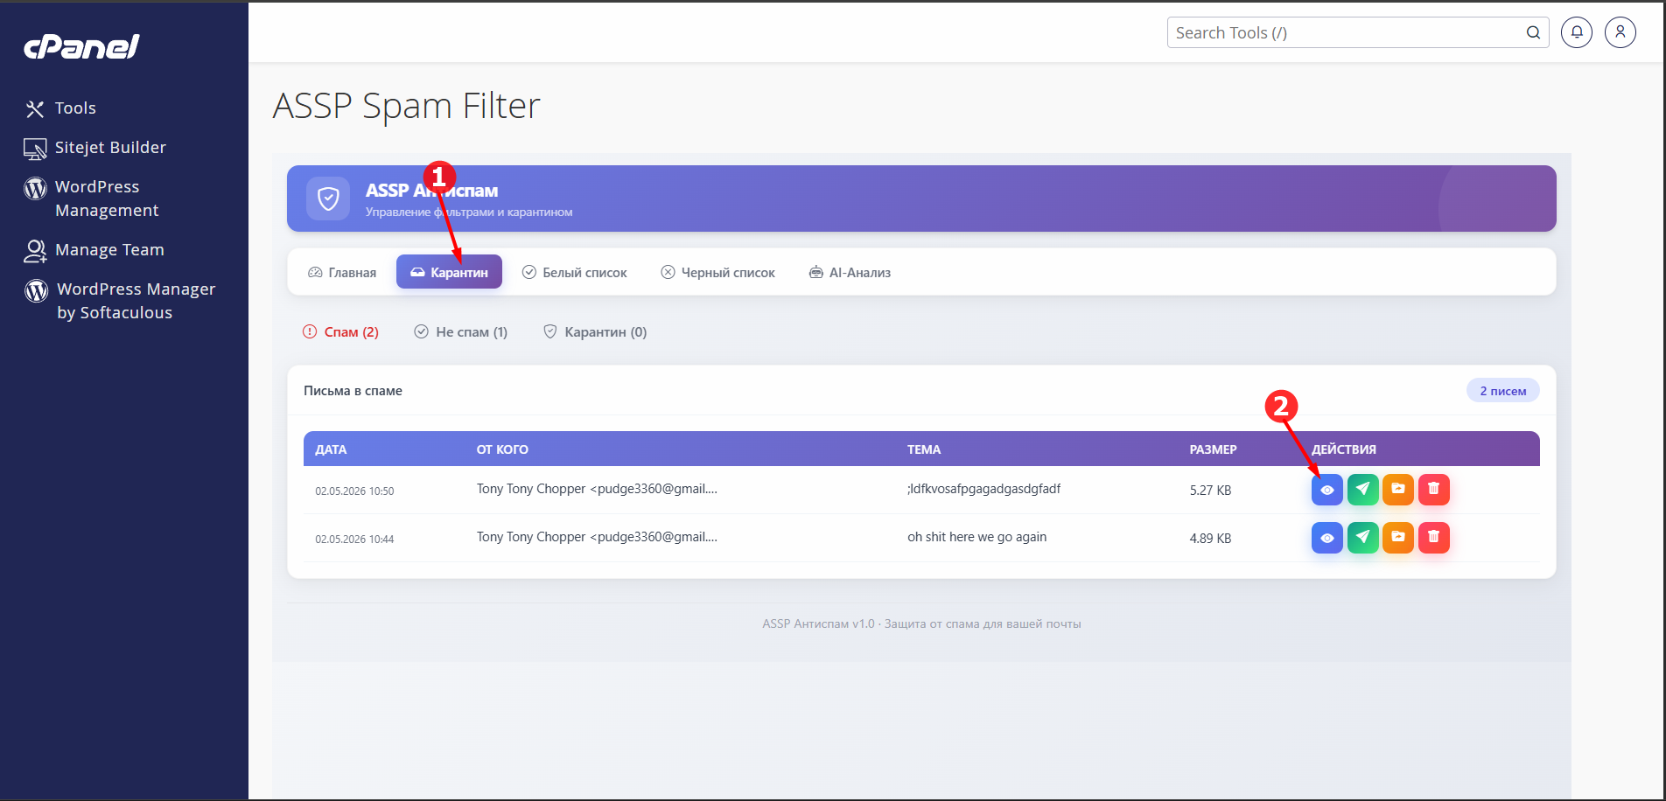The width and height of the screenshot is (1666, 801).
Task: Open the user account menu icon
Action: [1620, 32]
